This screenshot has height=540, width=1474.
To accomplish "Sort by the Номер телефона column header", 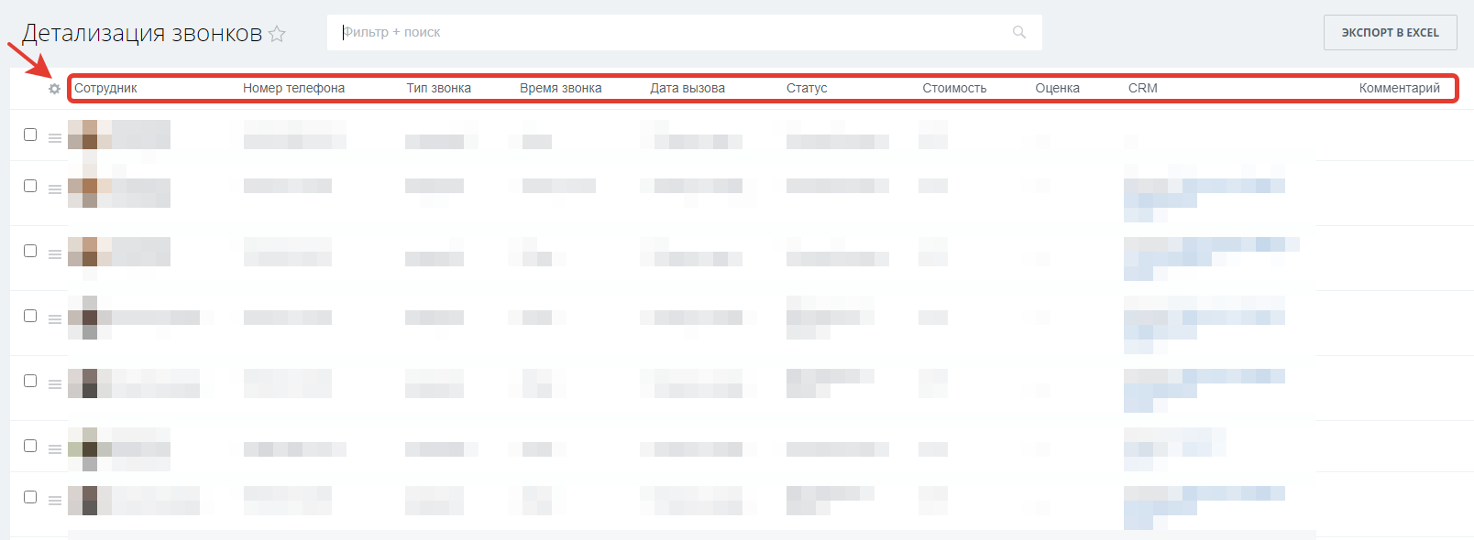I will tap(293, 88).
